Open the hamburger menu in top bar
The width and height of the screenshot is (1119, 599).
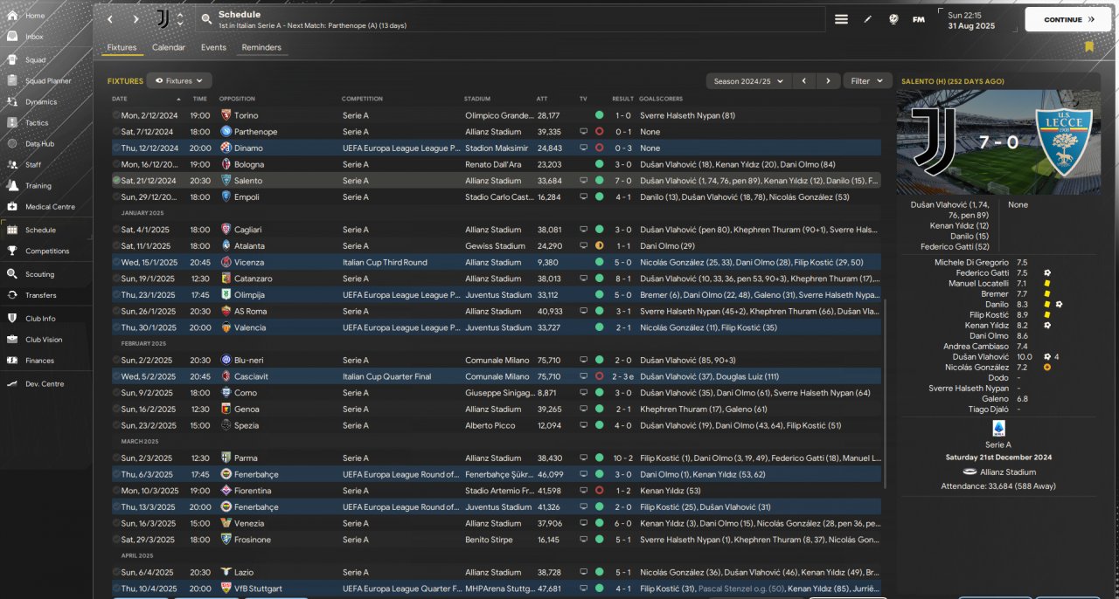pyautogui.click(x=841, y=19)
